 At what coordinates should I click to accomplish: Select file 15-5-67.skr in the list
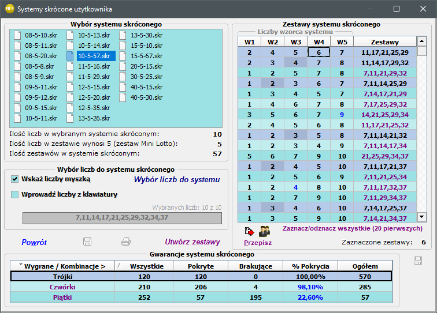click(x=147, y=56)
